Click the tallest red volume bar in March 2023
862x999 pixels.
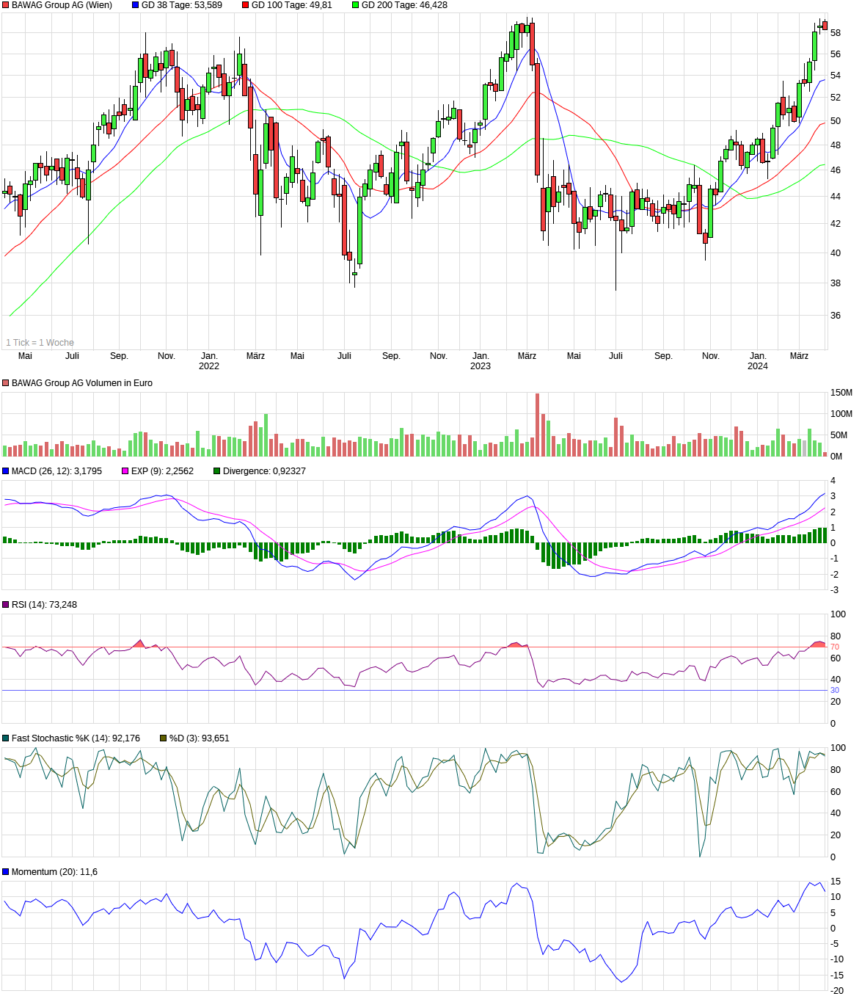537,425
